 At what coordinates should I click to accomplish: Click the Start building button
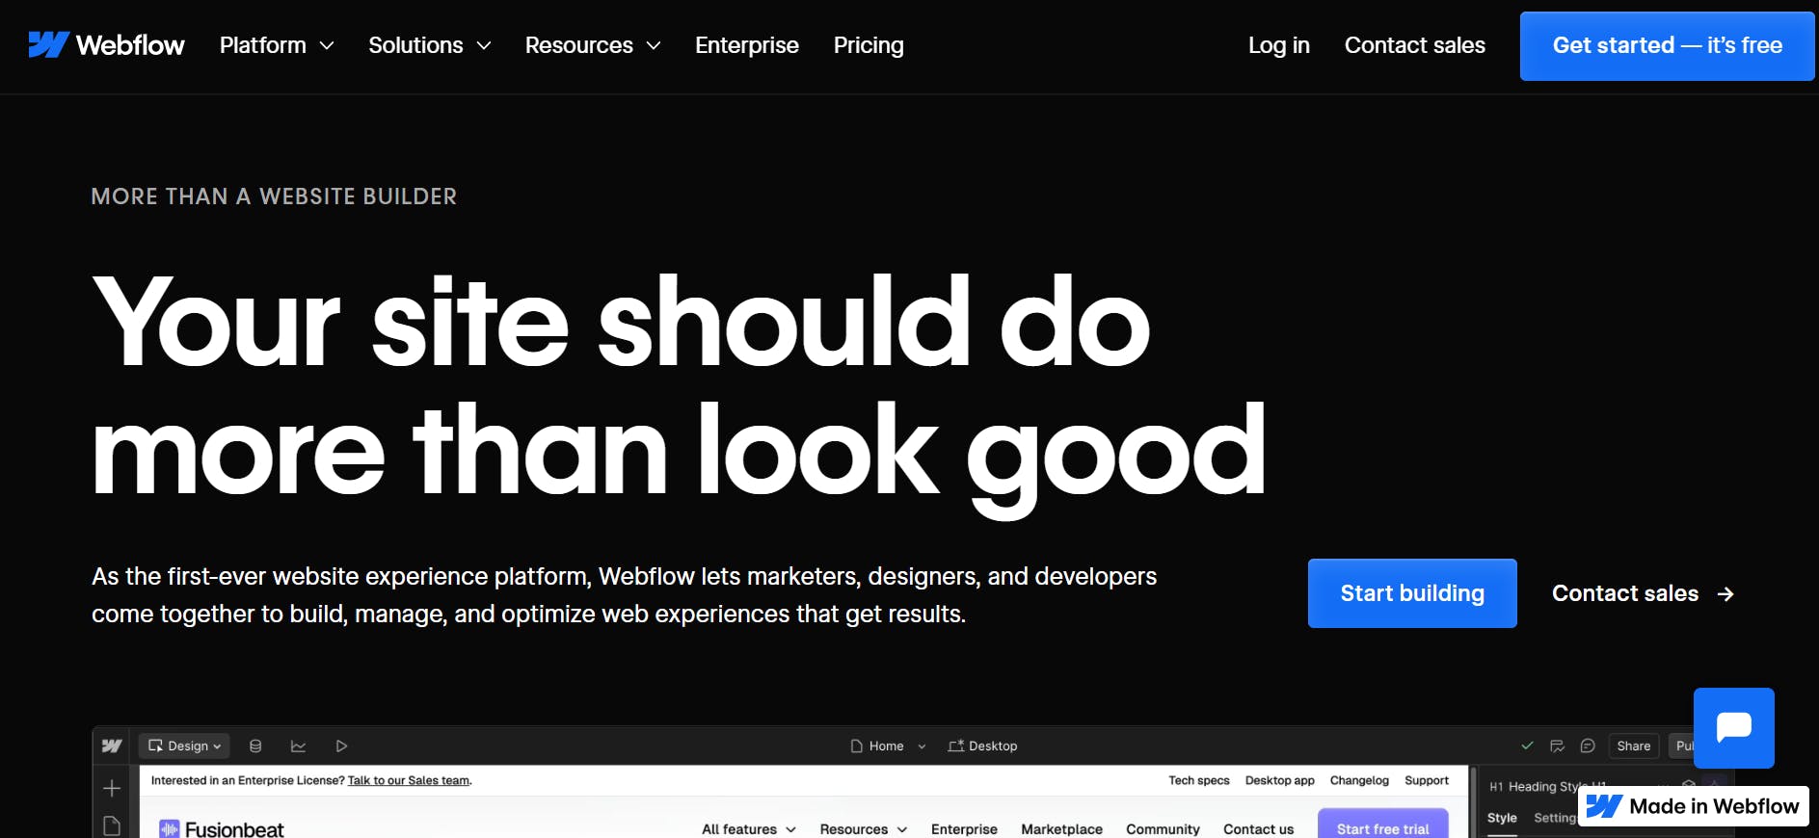pos(1412,593)
